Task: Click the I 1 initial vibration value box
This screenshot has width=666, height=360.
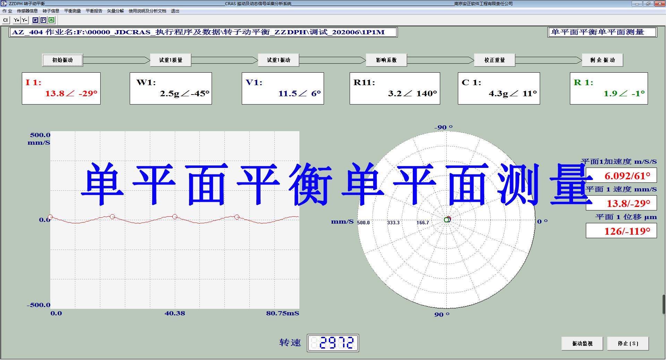Action: pos(61,88)
